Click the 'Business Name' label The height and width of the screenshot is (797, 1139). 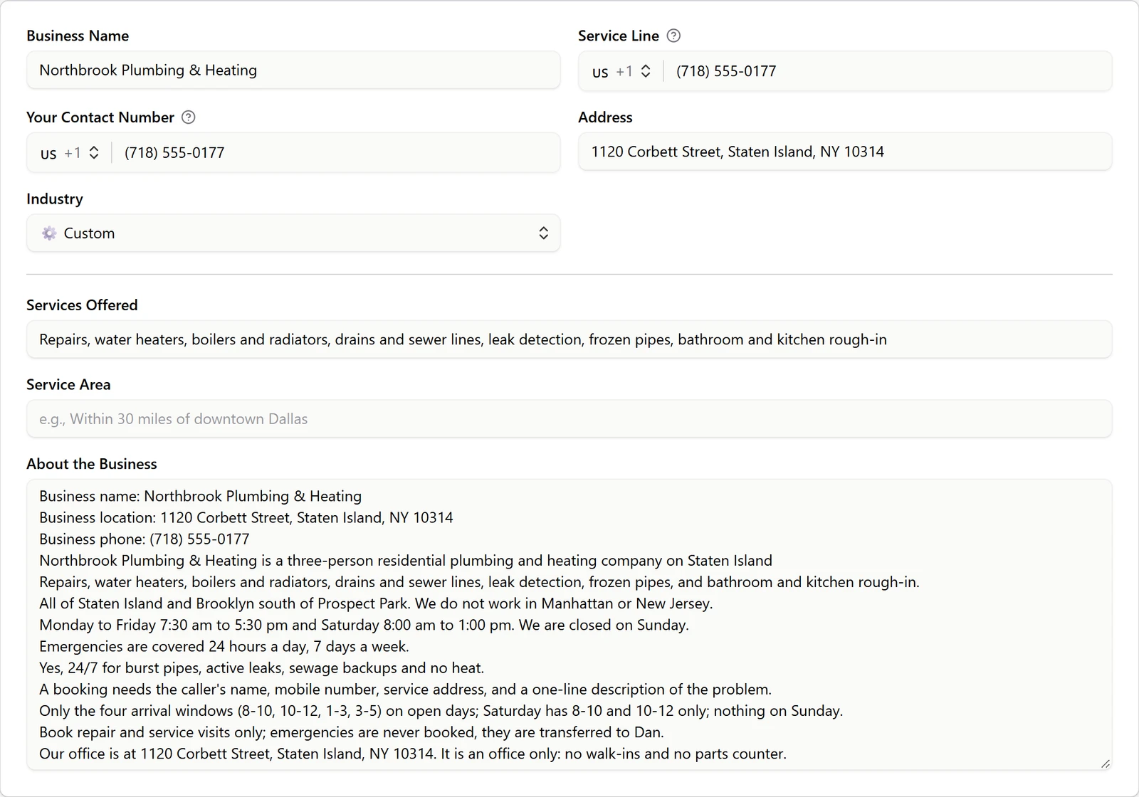point(78,36)
